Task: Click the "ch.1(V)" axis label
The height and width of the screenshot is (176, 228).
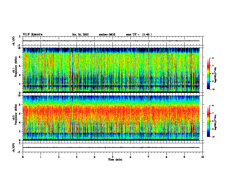Action: (x=14, y=41)
